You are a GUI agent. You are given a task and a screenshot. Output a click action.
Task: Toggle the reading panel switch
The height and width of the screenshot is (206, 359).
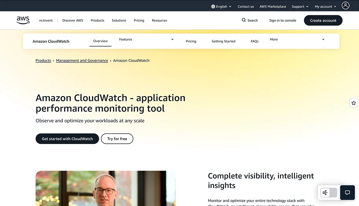(329, 193)
